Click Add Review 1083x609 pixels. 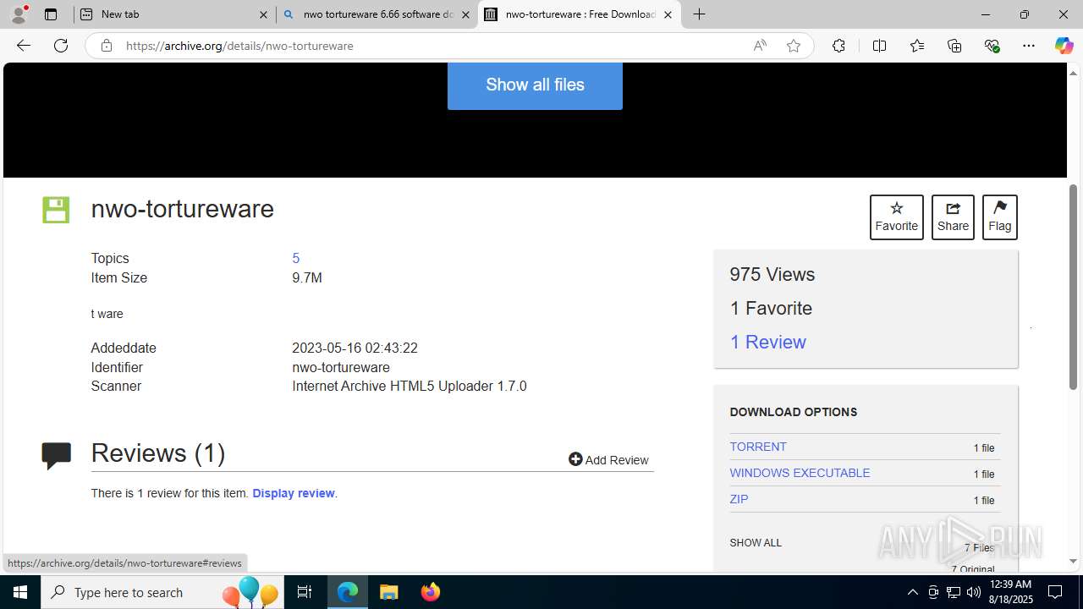coord(608,459)
